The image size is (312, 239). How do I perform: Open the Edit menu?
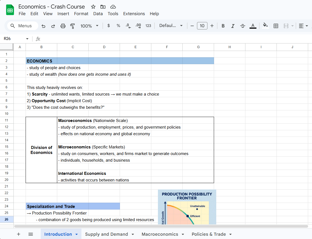coord(34,14)
